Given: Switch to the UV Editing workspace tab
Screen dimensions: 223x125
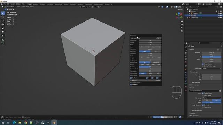Looking at the screenshot, I should (50, 5).
